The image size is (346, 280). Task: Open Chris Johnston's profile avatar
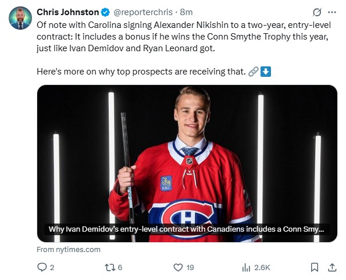pyautogui.click(x=20, y=18)
